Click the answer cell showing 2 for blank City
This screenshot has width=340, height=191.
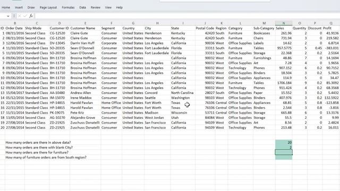[284, 147]
